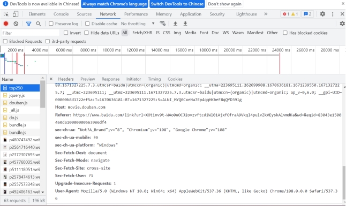Check 3rd-party requests checkbox
This screenshot has height=206, width=346.
(48, 41)
